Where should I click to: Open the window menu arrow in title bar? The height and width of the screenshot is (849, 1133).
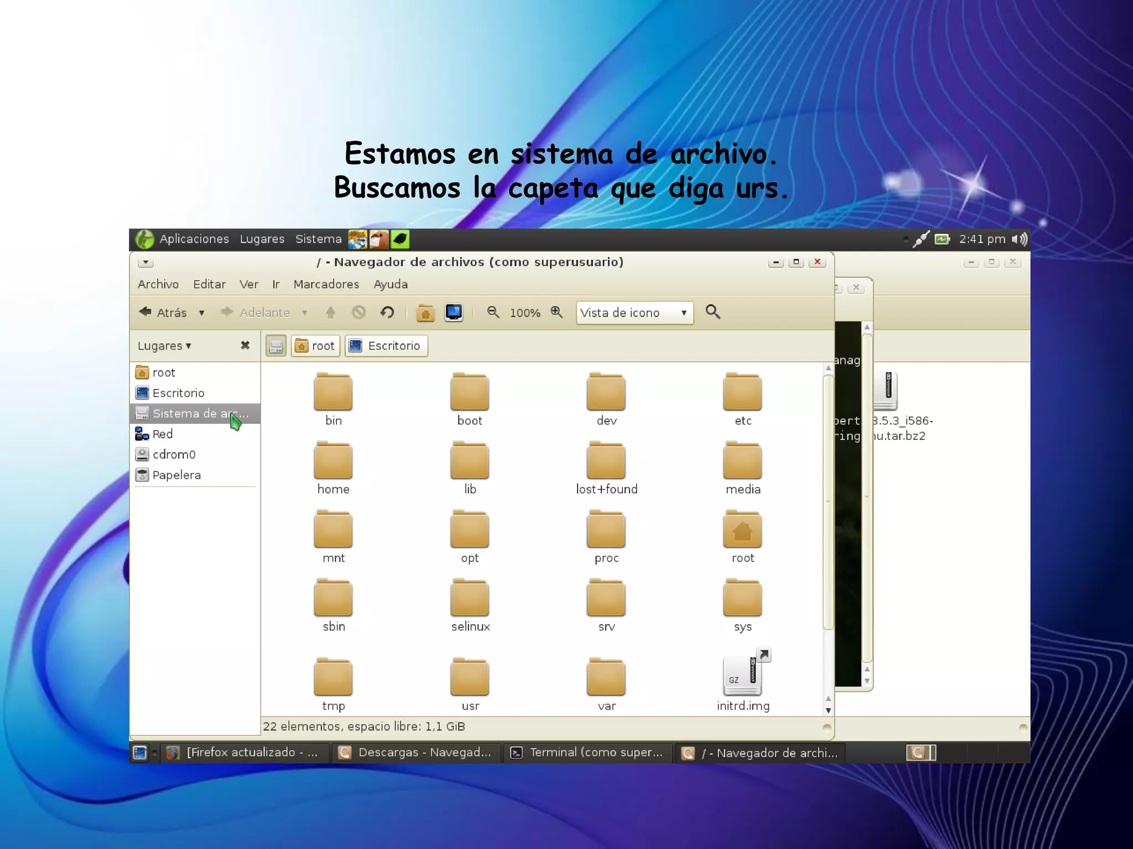[x=145, y=262]
